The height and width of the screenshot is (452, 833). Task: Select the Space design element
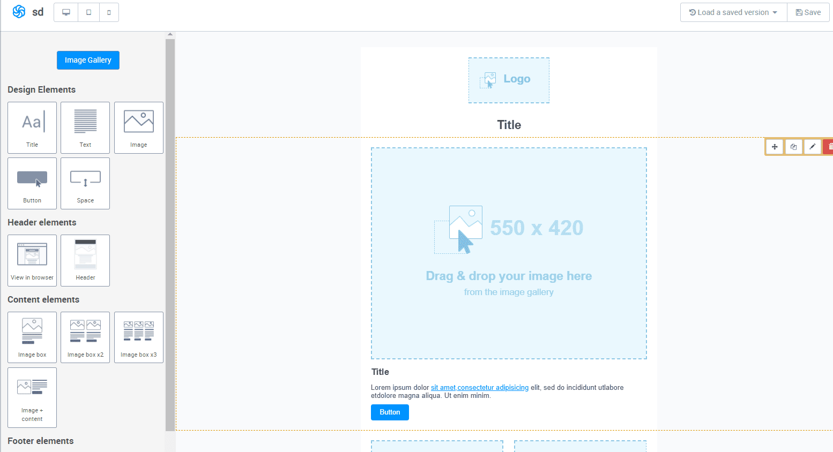[x=85, y=183]
